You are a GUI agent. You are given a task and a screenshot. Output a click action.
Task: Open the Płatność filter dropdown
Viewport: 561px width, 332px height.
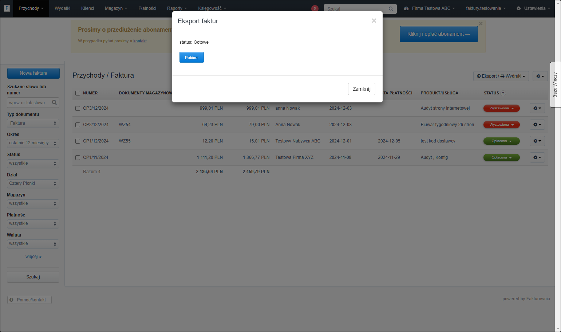tap(33, 224)
